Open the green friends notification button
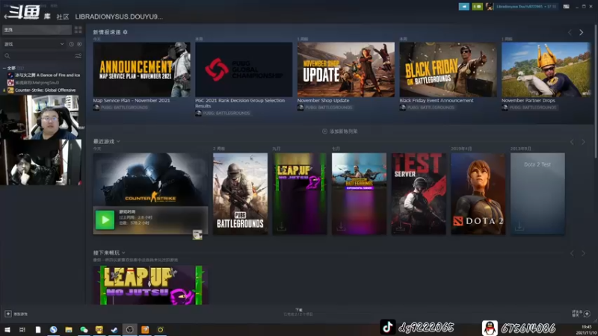Image resolution: width=598 pixels, height=336 pixels. 477,7
